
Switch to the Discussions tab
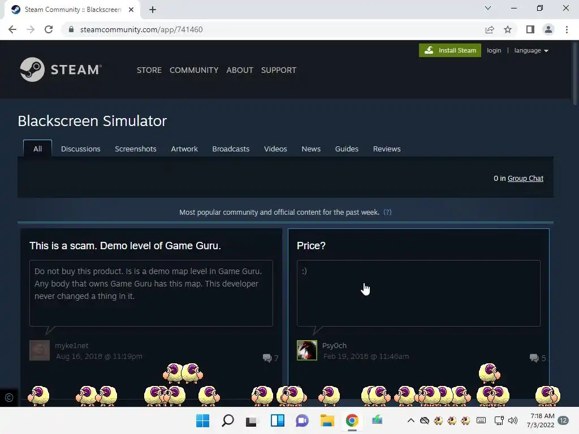pyautogui.click(x=80, y=149)
